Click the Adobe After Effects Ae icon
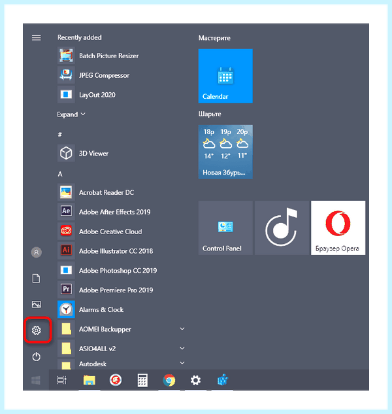The image size is (392, 414). click(66, 211)
